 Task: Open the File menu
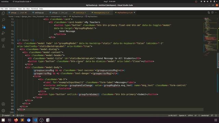click(2, 9)
